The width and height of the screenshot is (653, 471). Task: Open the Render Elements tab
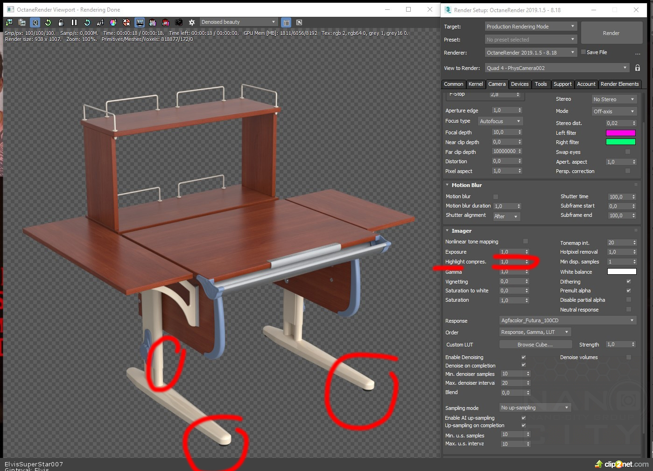(x=619, y=84)
